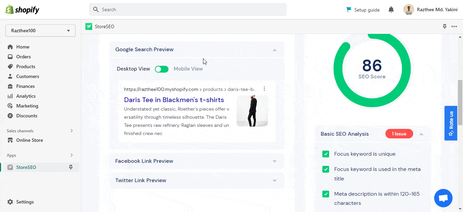Open Home in the sidebar

(23, 47)
